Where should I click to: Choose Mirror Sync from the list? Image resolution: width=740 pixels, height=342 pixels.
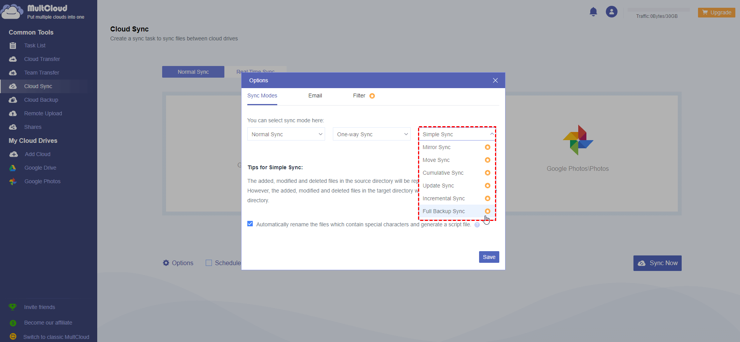tap(457, 147)
